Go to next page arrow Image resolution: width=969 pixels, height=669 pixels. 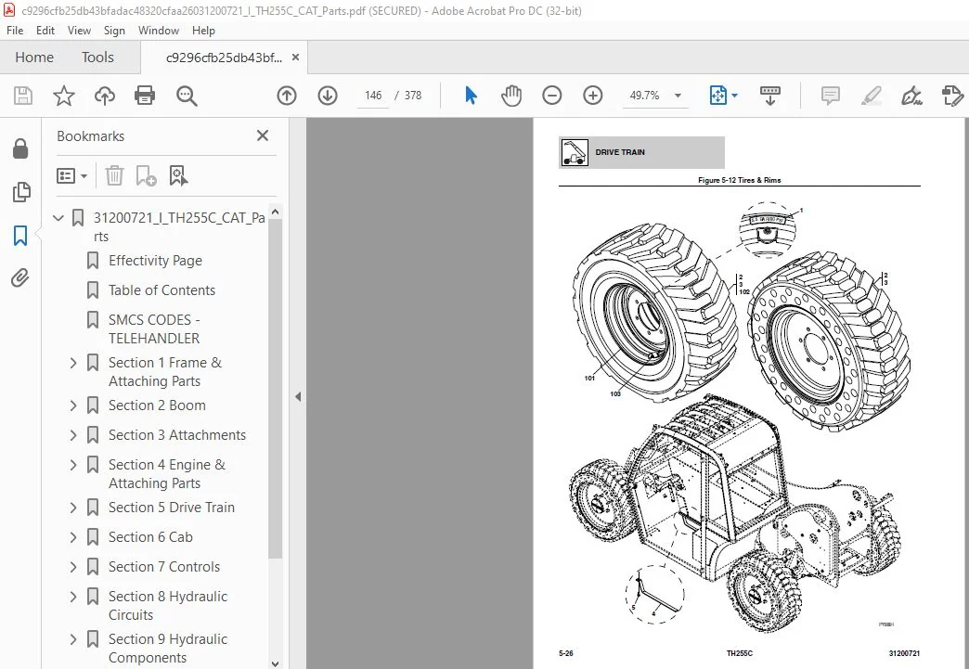click(328, 96)
